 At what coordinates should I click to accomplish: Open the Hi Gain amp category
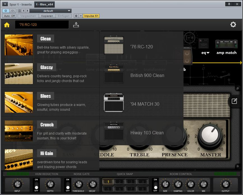(50, 158)
